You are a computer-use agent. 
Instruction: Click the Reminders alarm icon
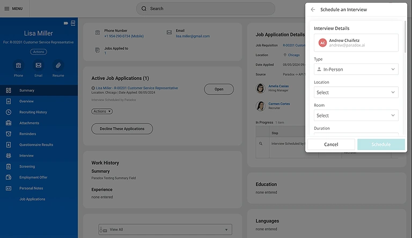(x=9, y=133)
